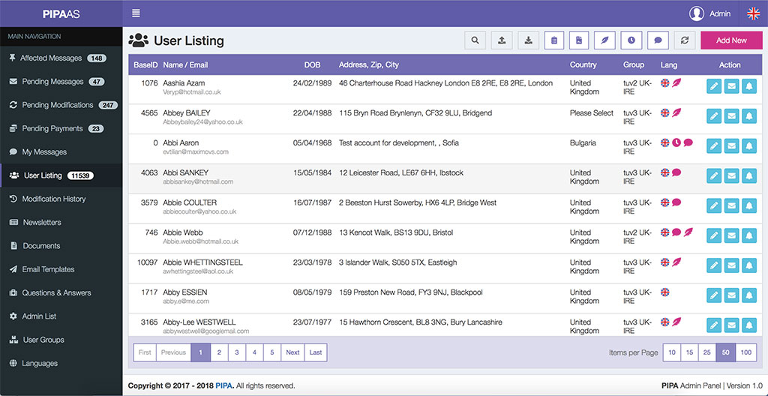Open the UK flag language selector

pyautogui.click(x=753, y=13)
